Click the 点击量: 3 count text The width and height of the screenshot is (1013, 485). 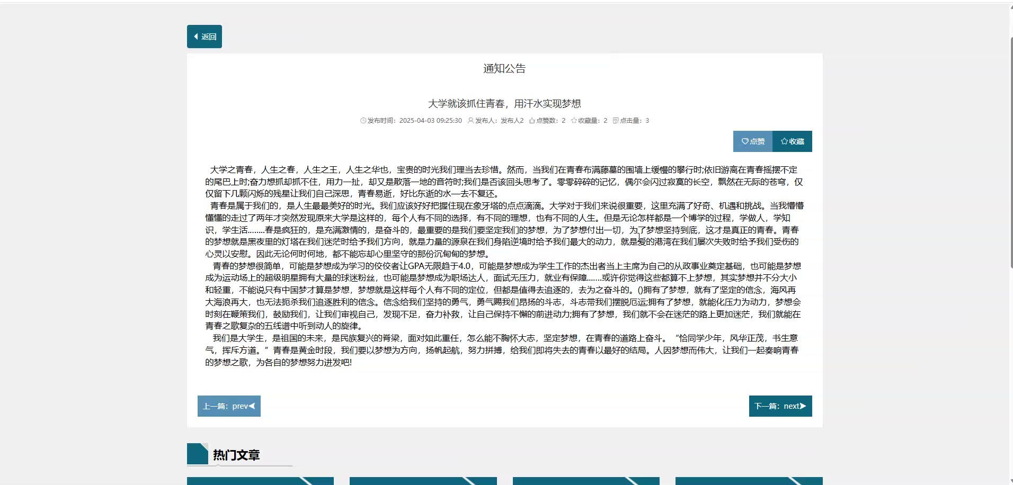(x=635, y=121)
